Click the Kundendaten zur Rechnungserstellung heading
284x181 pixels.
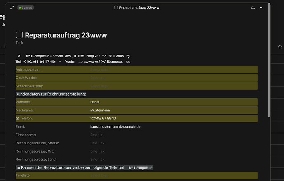51,94
